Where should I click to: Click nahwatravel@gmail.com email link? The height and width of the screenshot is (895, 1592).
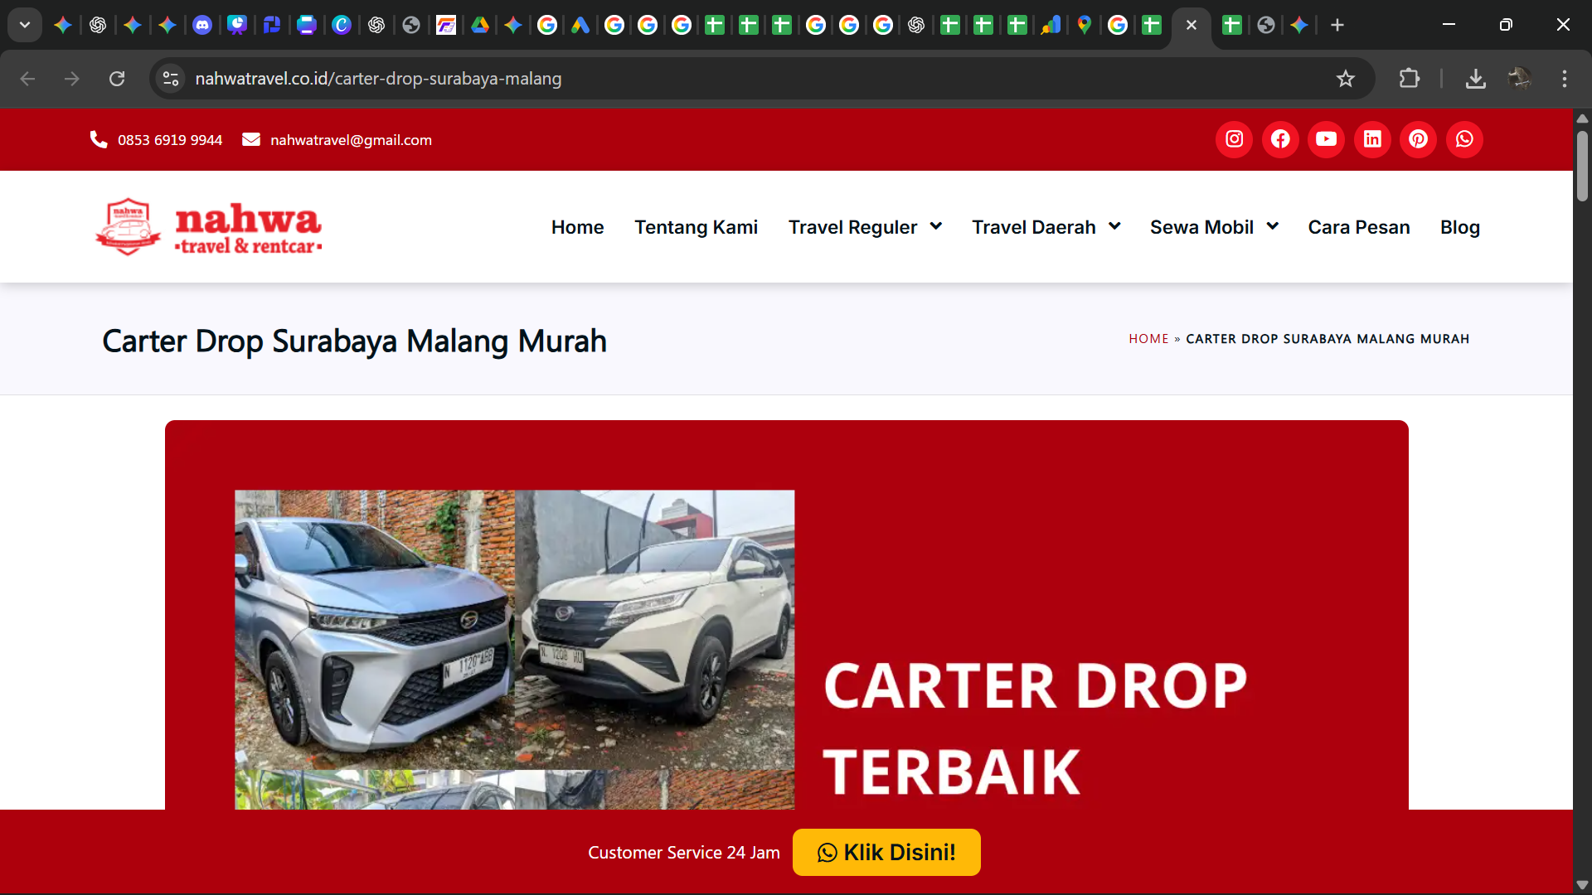click(351, 139)
